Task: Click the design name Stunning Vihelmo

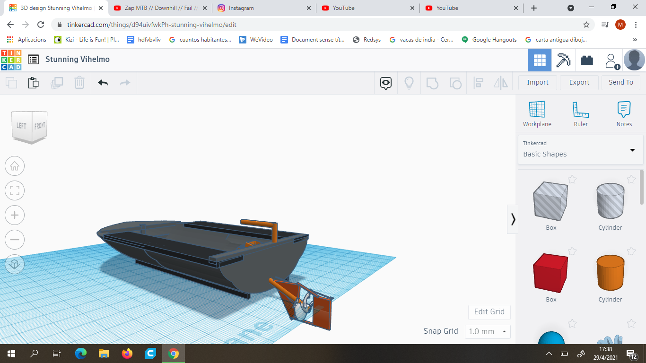Action: [78, 60]
